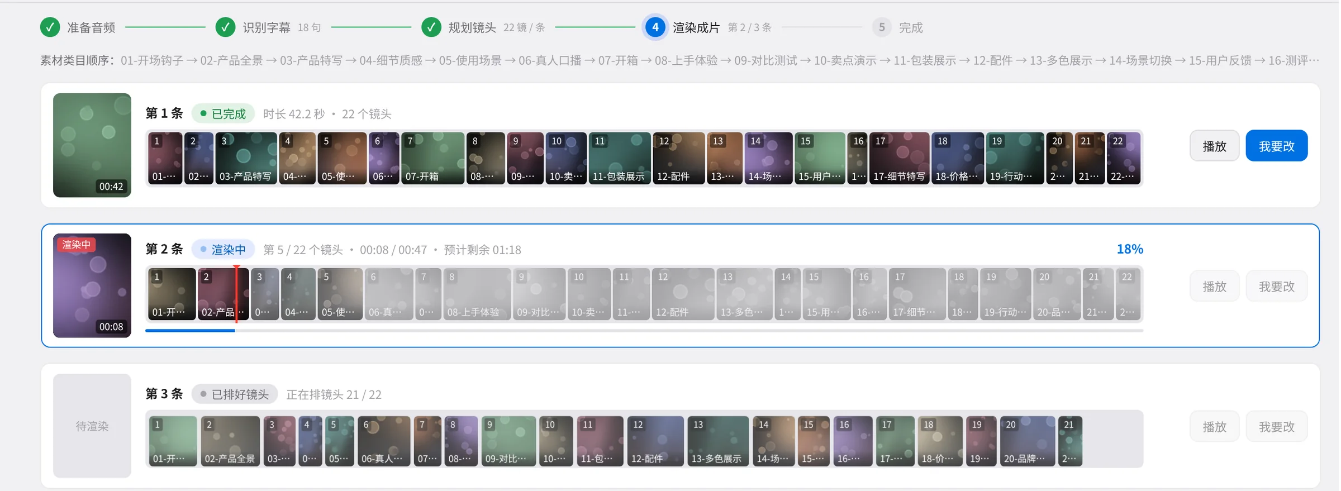Click the 已排好镜头 status badge
Screen dimensions: 1341x491
pyautogui.click(x=235, y=394)
